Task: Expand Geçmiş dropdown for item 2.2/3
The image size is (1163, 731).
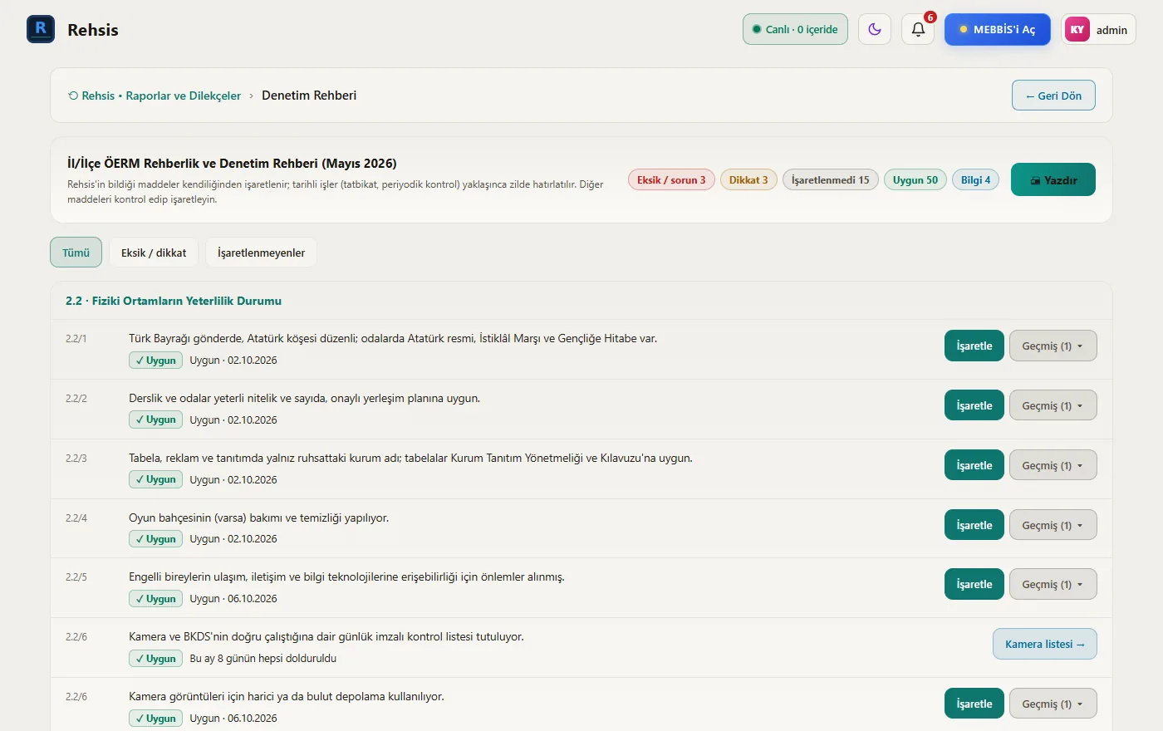Action: pos(1053,465)
